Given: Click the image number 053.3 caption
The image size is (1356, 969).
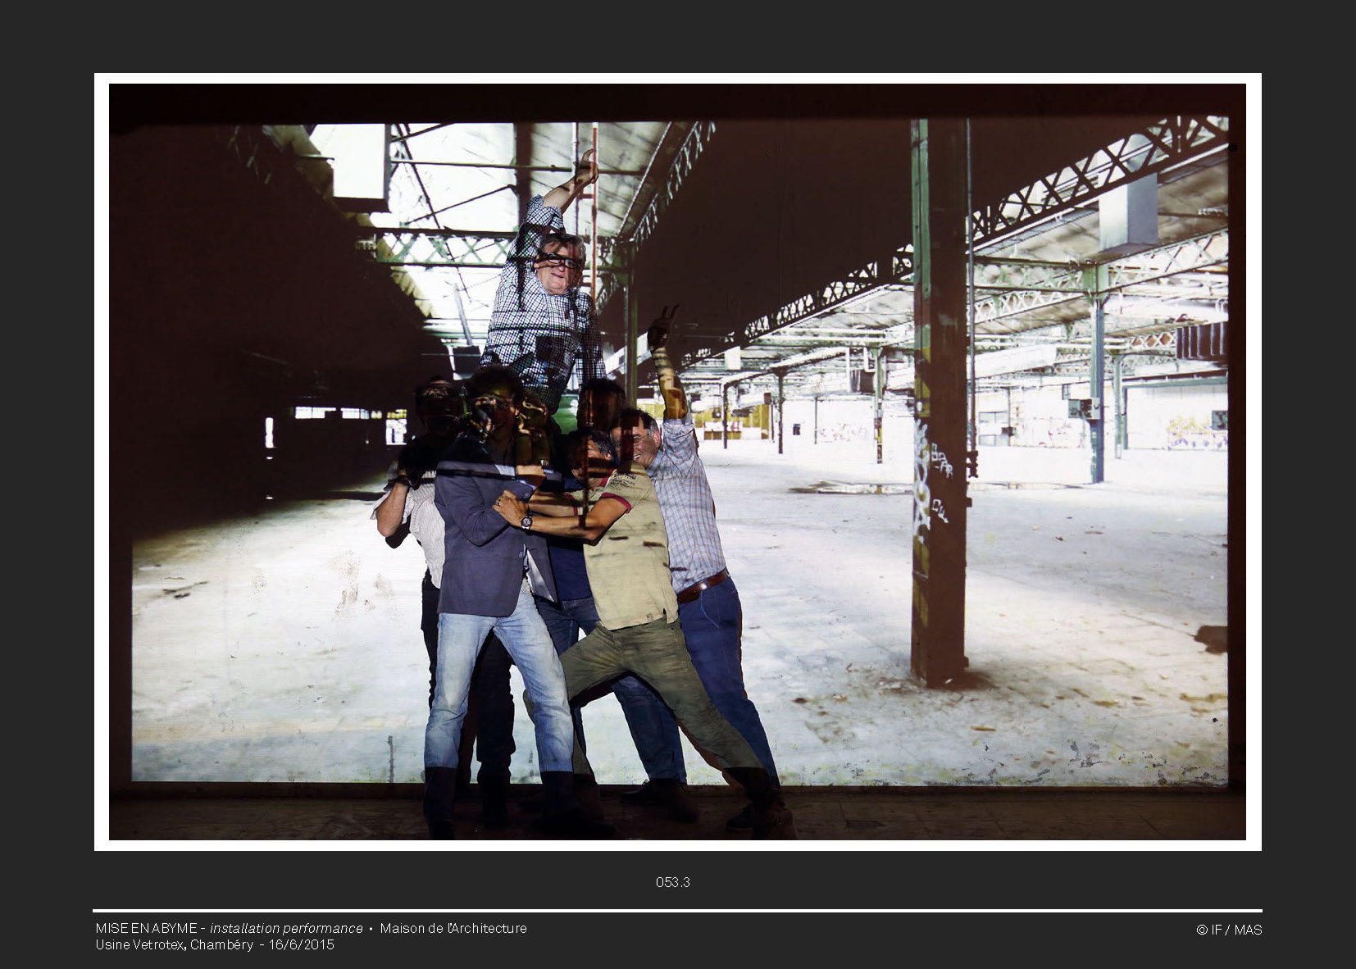Looking at the screenshot, I should pos(672,882).
